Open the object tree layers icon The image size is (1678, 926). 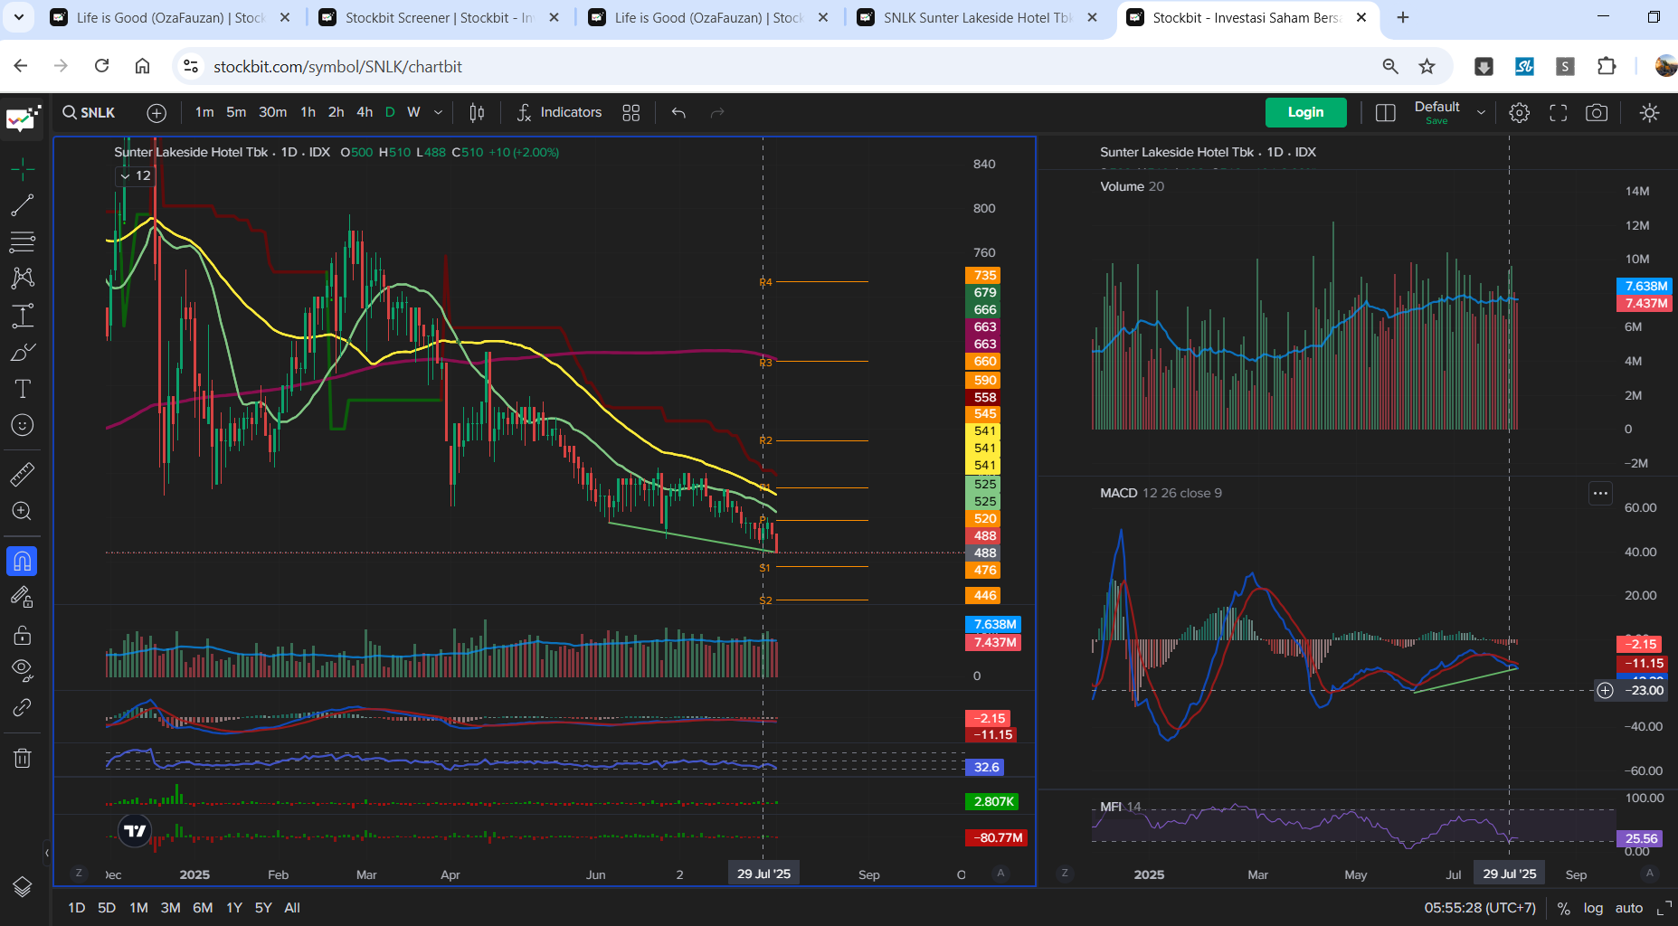tap(23, 887)
